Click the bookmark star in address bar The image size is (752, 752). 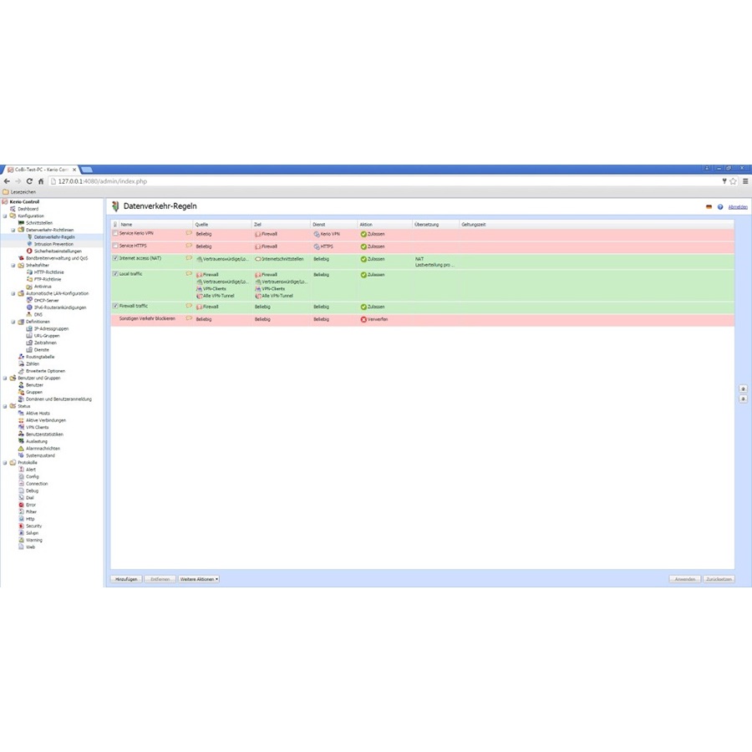point(733,181)
